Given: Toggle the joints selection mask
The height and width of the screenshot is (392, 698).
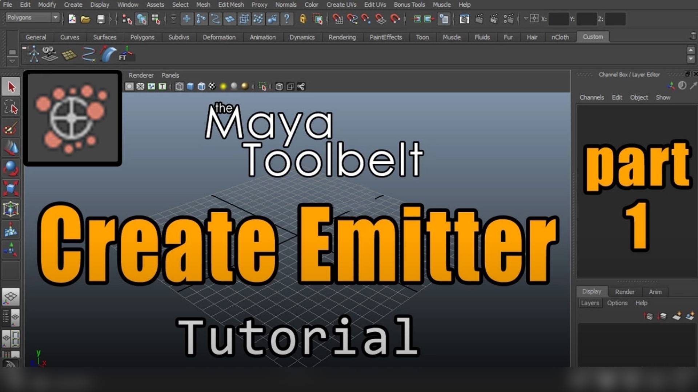Looking at the screenshot, I should (201, 19).
